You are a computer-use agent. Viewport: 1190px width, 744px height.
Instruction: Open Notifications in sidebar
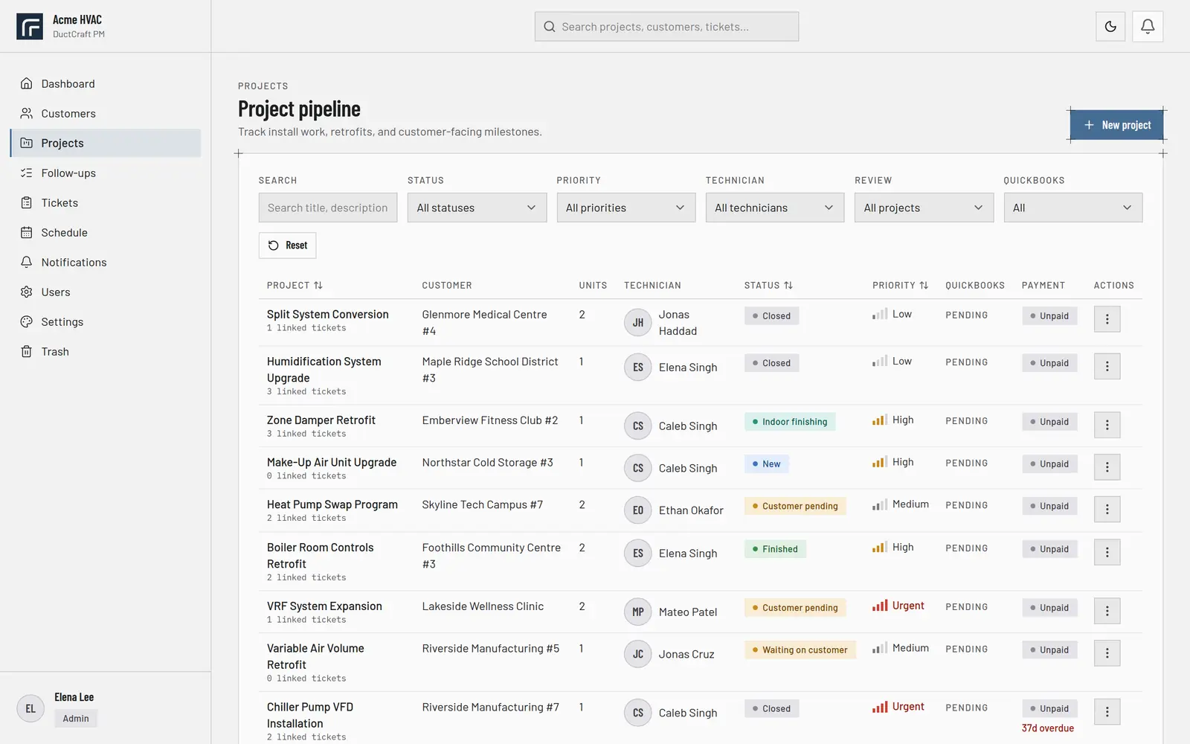106,263
